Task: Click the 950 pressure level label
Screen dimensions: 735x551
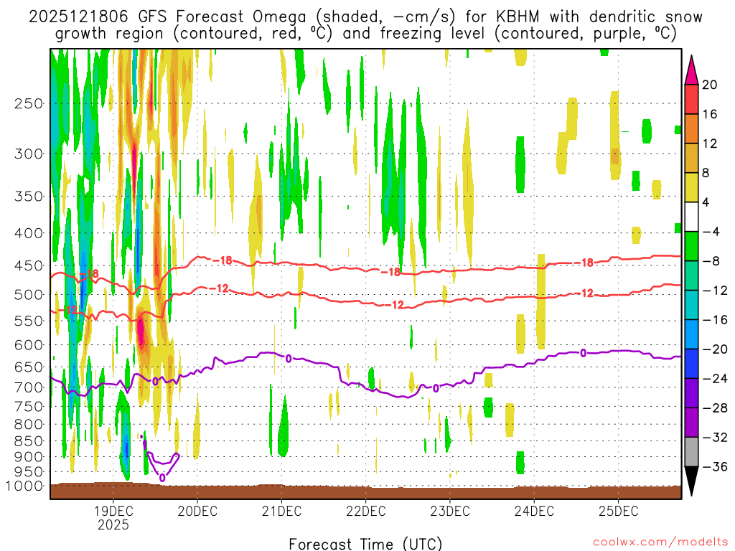Action: point(29,472)
